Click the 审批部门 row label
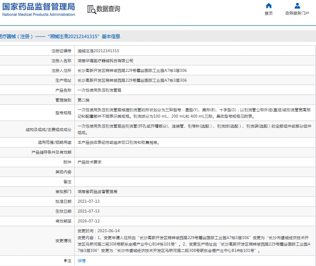 tap(63, 192)
